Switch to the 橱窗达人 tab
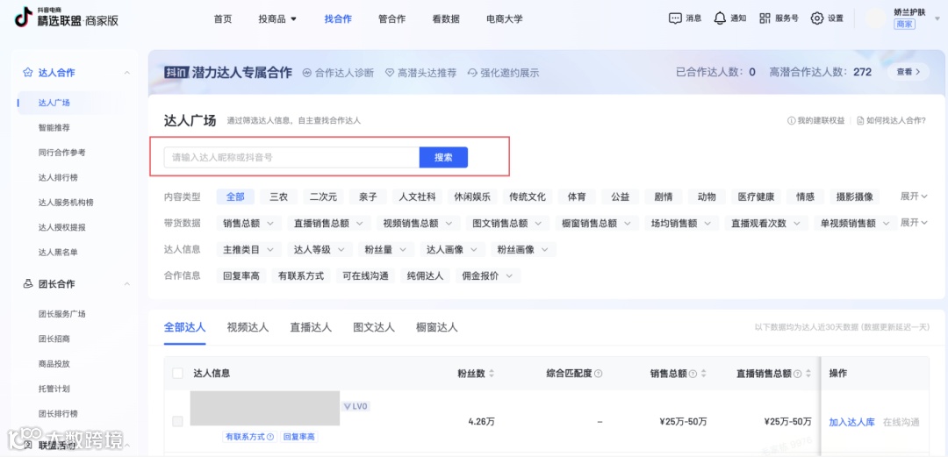Screen dimensions: 948x457 [x=437, y=328]
